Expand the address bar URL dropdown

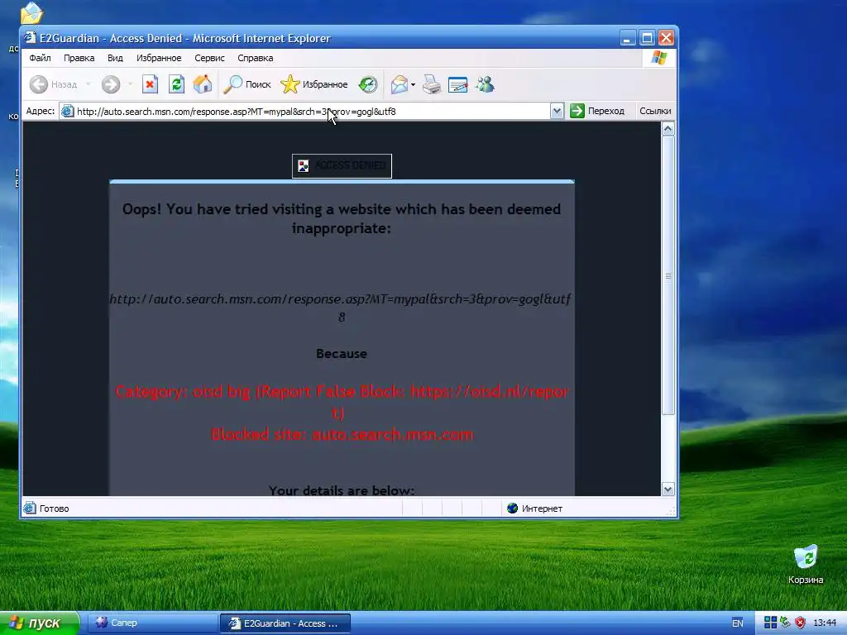[x=557, y=112]
